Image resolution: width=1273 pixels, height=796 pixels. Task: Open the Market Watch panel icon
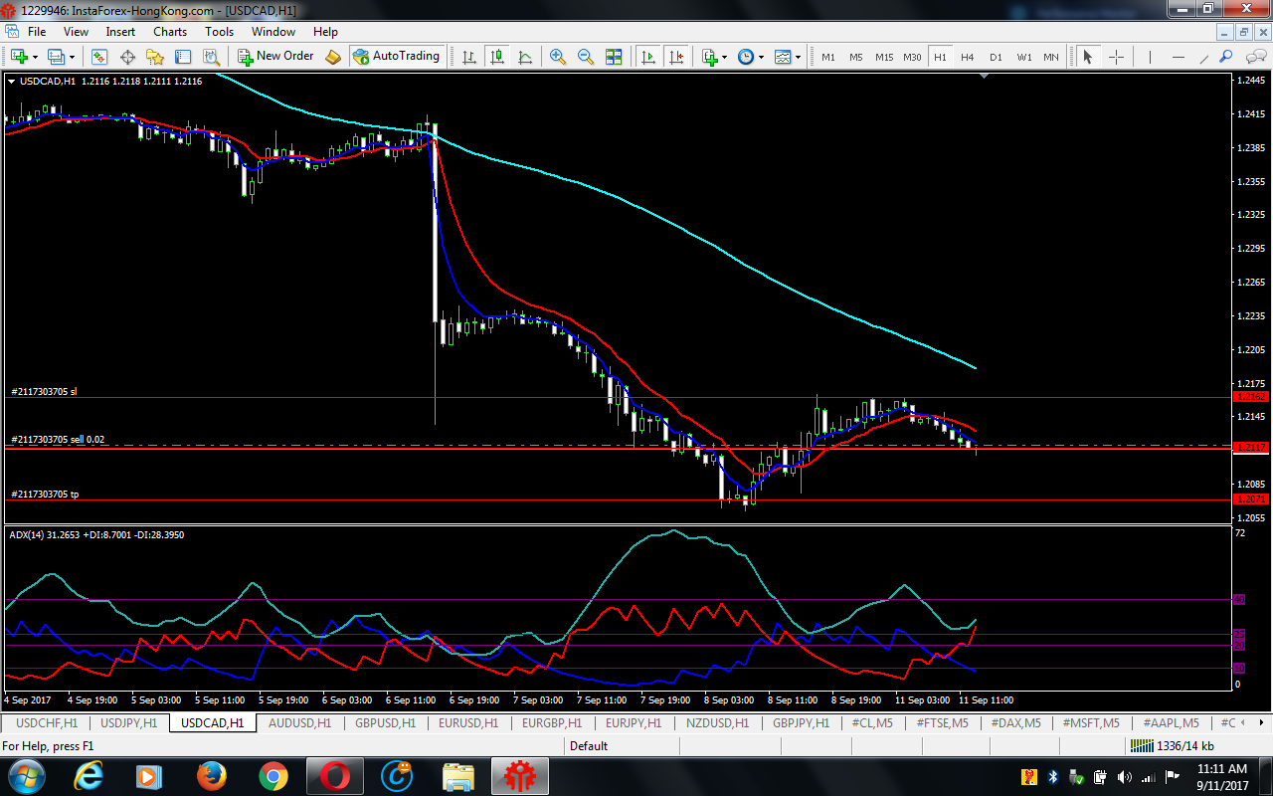click(x=99, y=57)
